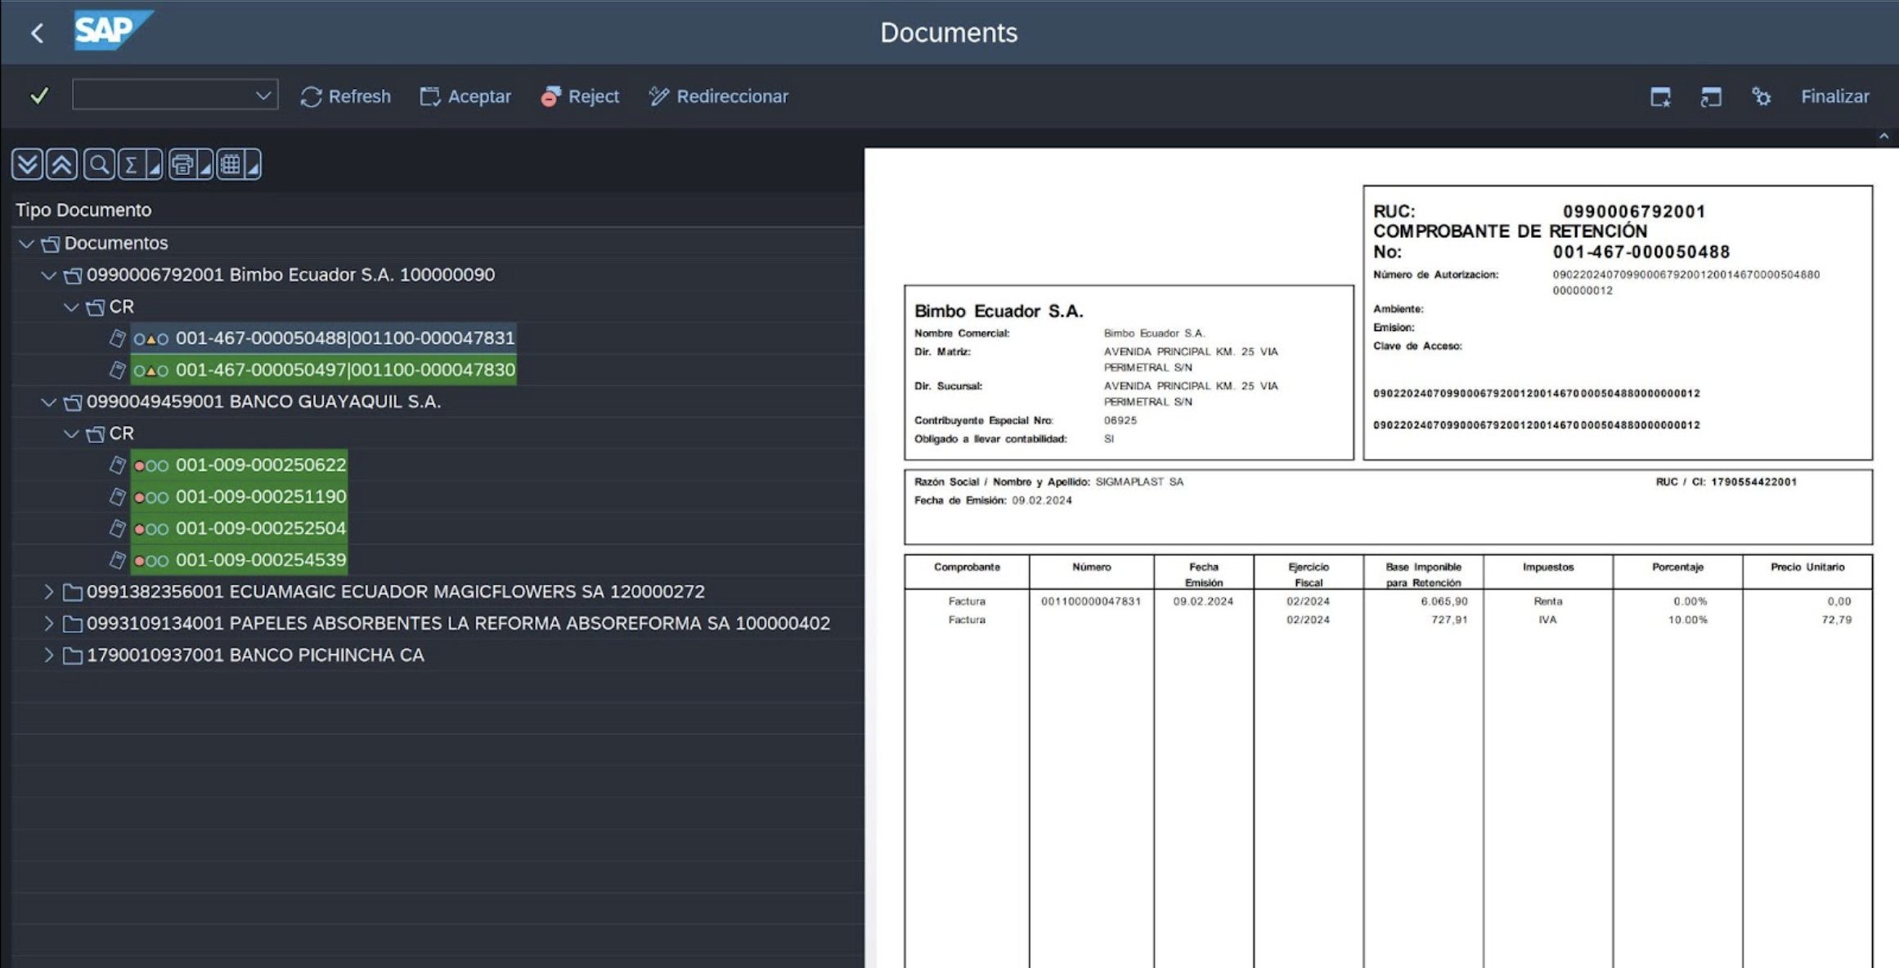This screenshot has height=968, width=1899.
Task: Click the status lights of 001-467-000050488
Action: [x=151, y=339]
